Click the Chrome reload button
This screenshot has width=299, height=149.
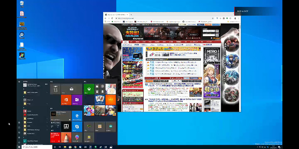pyautogui.click(x=112, y=18)
